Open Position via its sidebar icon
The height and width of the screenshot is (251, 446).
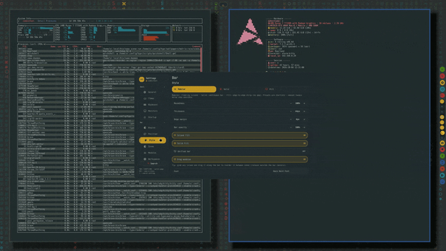click(x=145, y=134)
